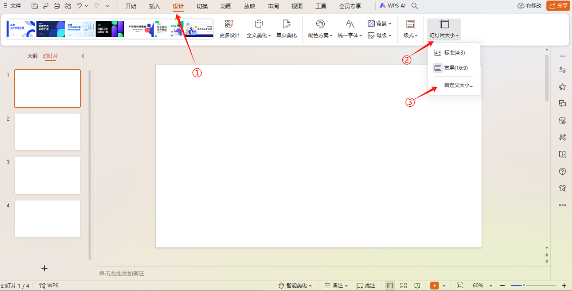Click the search magnifier icon next to WPS AI
The image size is (572, 291).
click(415, 6)
